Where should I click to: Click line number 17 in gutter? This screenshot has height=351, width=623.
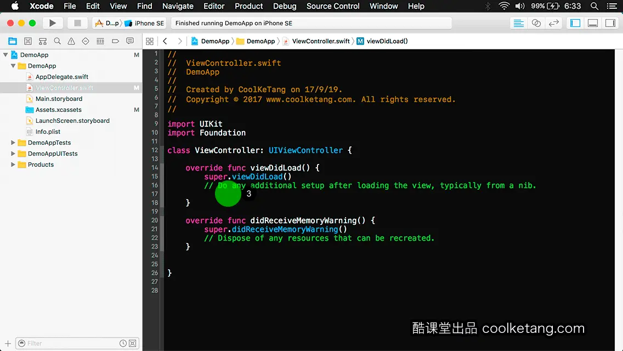(x=155, y=194)
